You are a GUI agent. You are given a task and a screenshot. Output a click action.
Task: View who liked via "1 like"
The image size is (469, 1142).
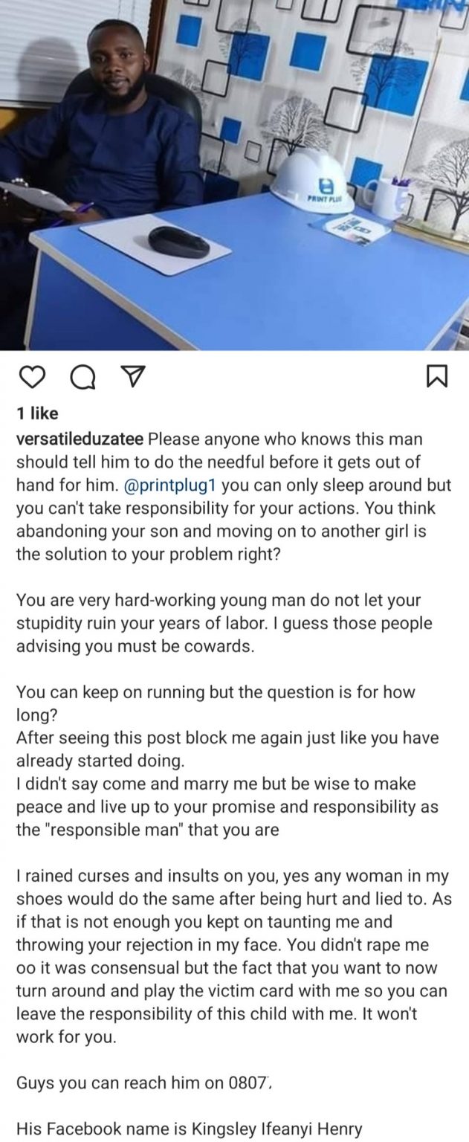point(37,413)
